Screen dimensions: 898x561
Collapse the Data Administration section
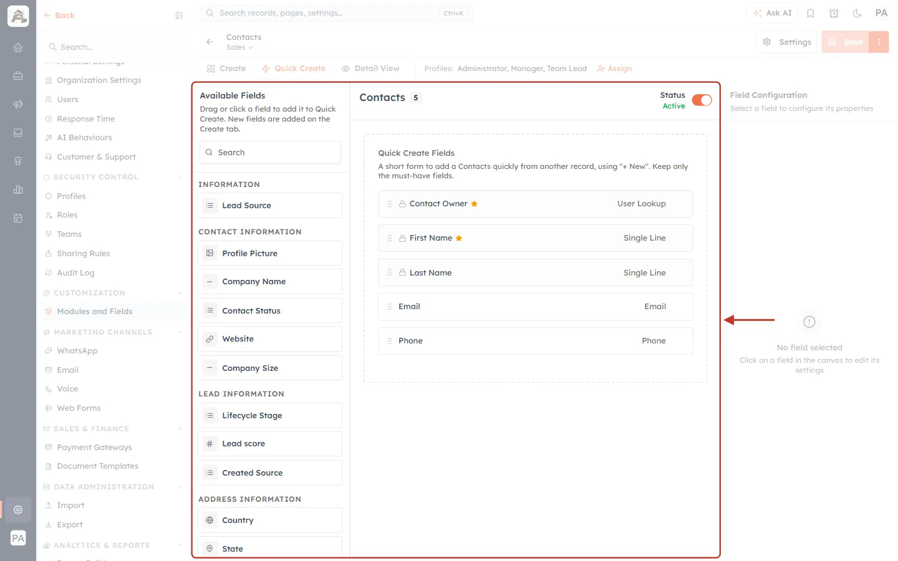(x=180, y=487)
